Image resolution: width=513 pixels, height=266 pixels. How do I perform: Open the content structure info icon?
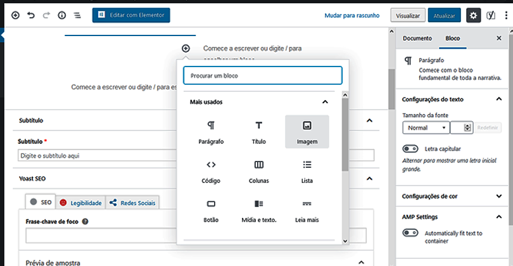click(x=62, y=15)
